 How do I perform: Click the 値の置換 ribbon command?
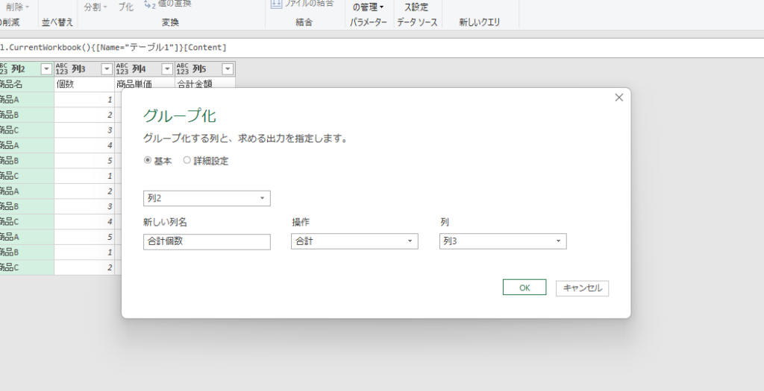pos(169,4)
